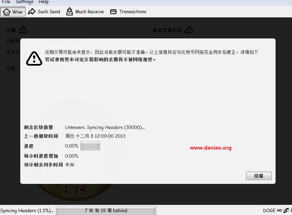Image resolution: width=292 pixels, height=215 pixels.
Task: Click the Syncing Headers (1.3%) status label
Action: [x=27, y=210]
